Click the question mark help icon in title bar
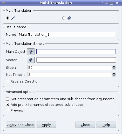The image size is (122, 134). 102,3
